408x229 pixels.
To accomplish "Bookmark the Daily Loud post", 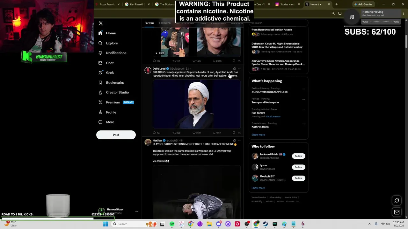I will click(x=234, y=133).
